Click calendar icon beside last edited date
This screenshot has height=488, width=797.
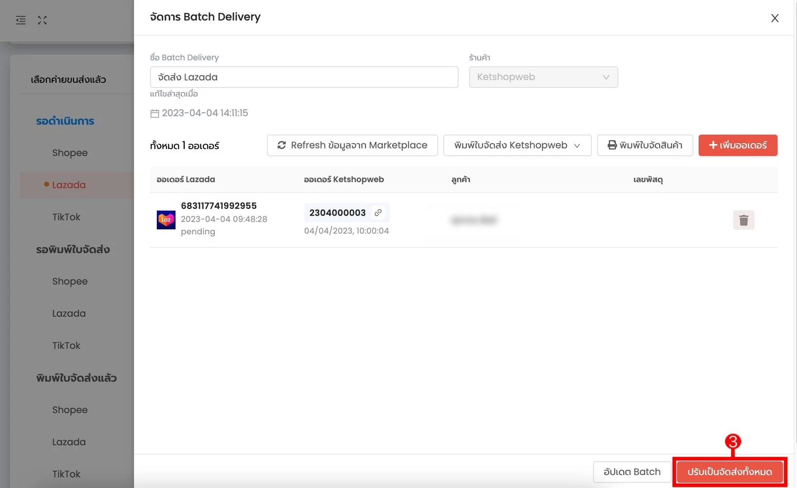154,113
